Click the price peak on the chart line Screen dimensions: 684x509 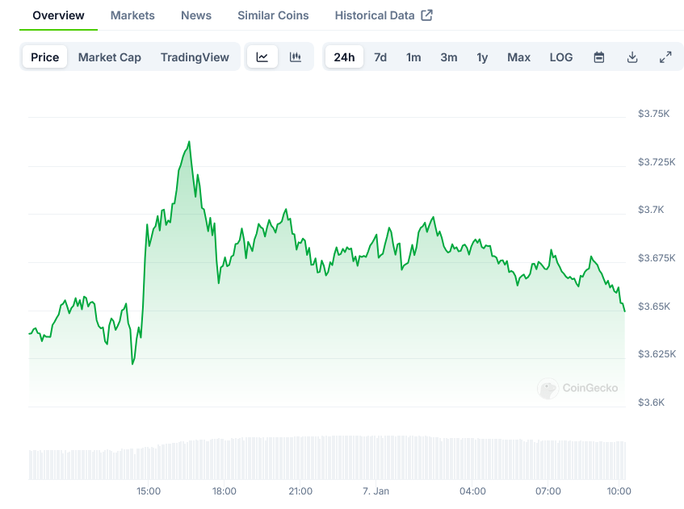(x=189, y=142)
